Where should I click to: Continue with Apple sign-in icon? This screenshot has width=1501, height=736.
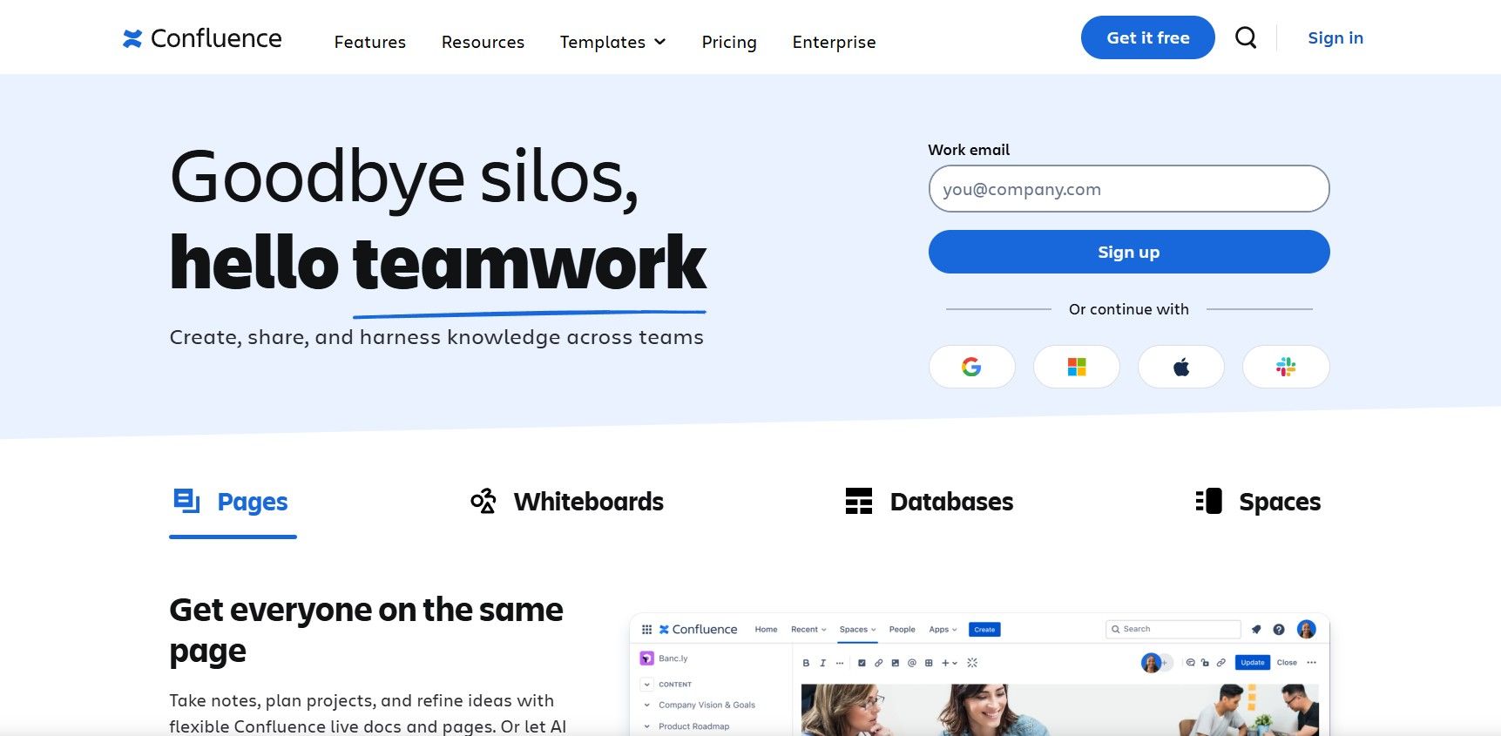1181,367
